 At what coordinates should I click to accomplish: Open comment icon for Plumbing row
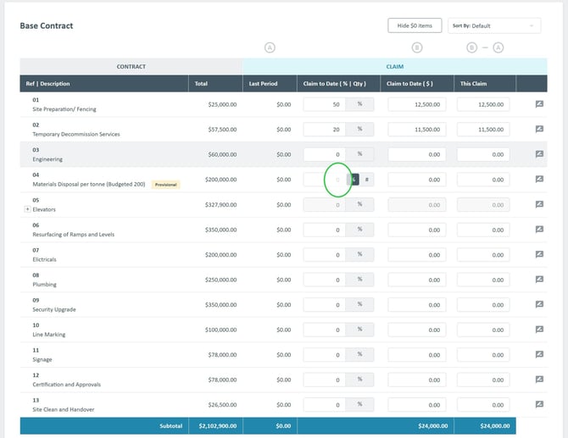click(x=538, y=280)
